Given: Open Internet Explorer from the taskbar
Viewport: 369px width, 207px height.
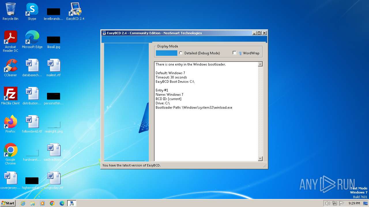Looking at the screenshot, I should (23, 203).
